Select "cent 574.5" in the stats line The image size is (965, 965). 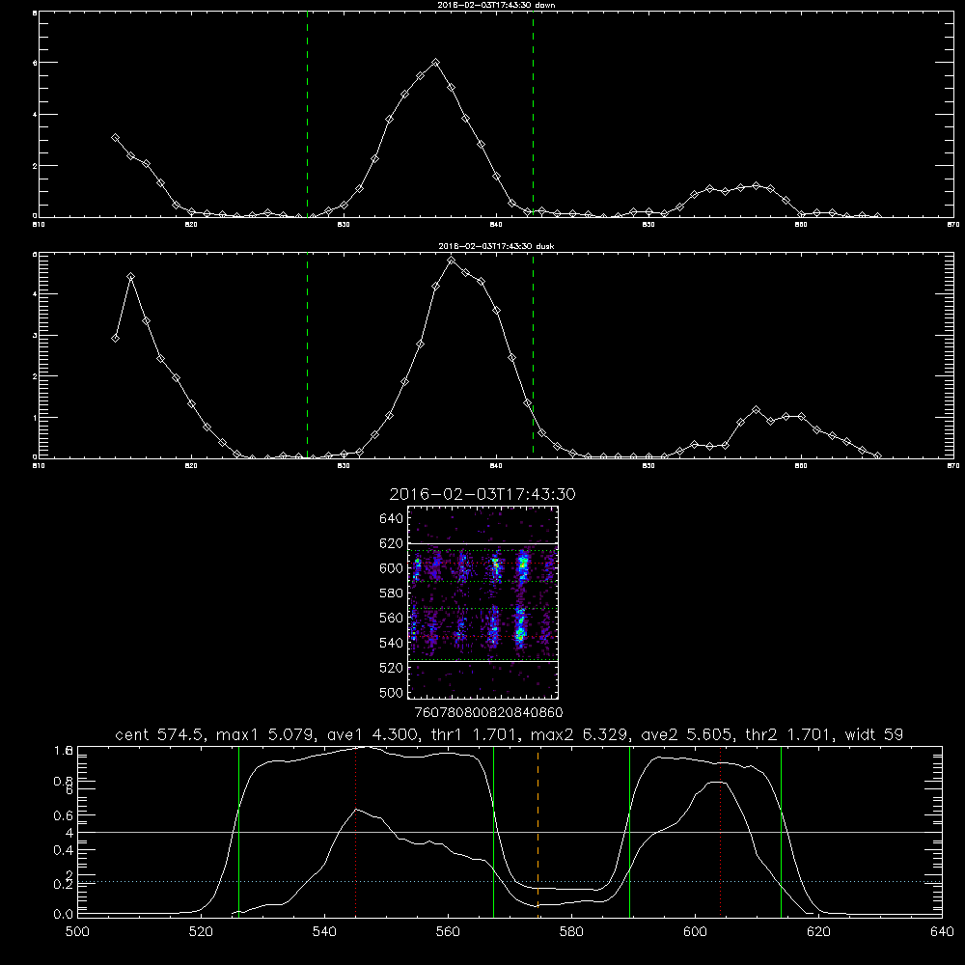click(159, 734)
